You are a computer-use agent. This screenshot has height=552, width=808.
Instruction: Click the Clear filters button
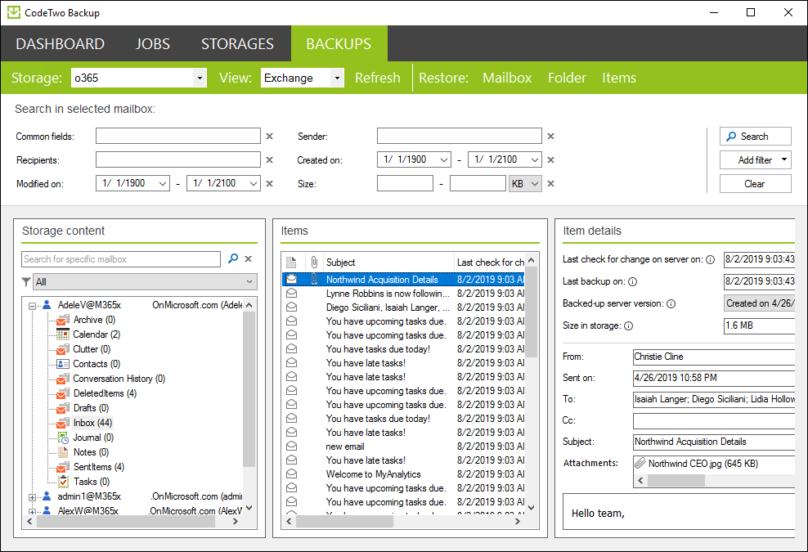pyautogui.click(x=755, y=183)
